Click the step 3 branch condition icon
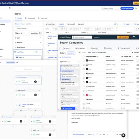 click(x=20, y=105)
